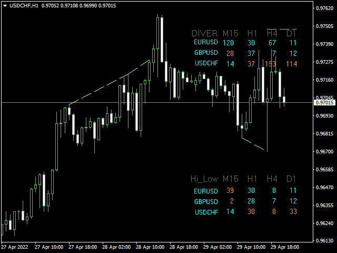Click the 0.97390 price scale label
This screenshot has width=337, height=253.
point(325,44)
